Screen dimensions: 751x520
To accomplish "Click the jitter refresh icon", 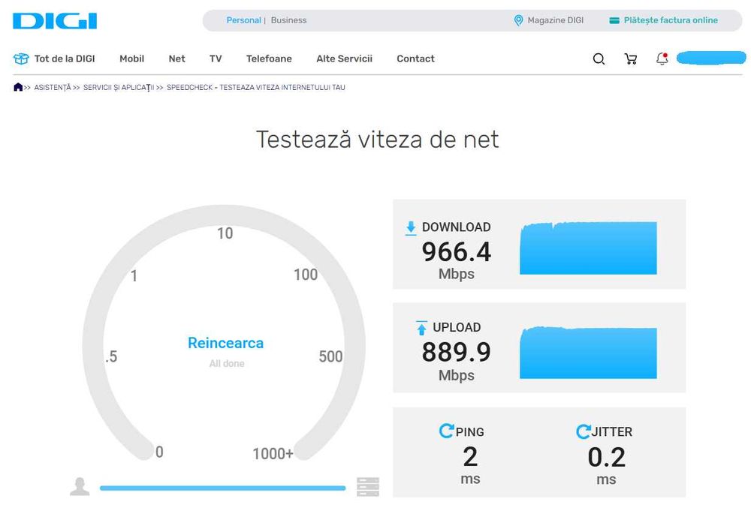I will [583, 431].
